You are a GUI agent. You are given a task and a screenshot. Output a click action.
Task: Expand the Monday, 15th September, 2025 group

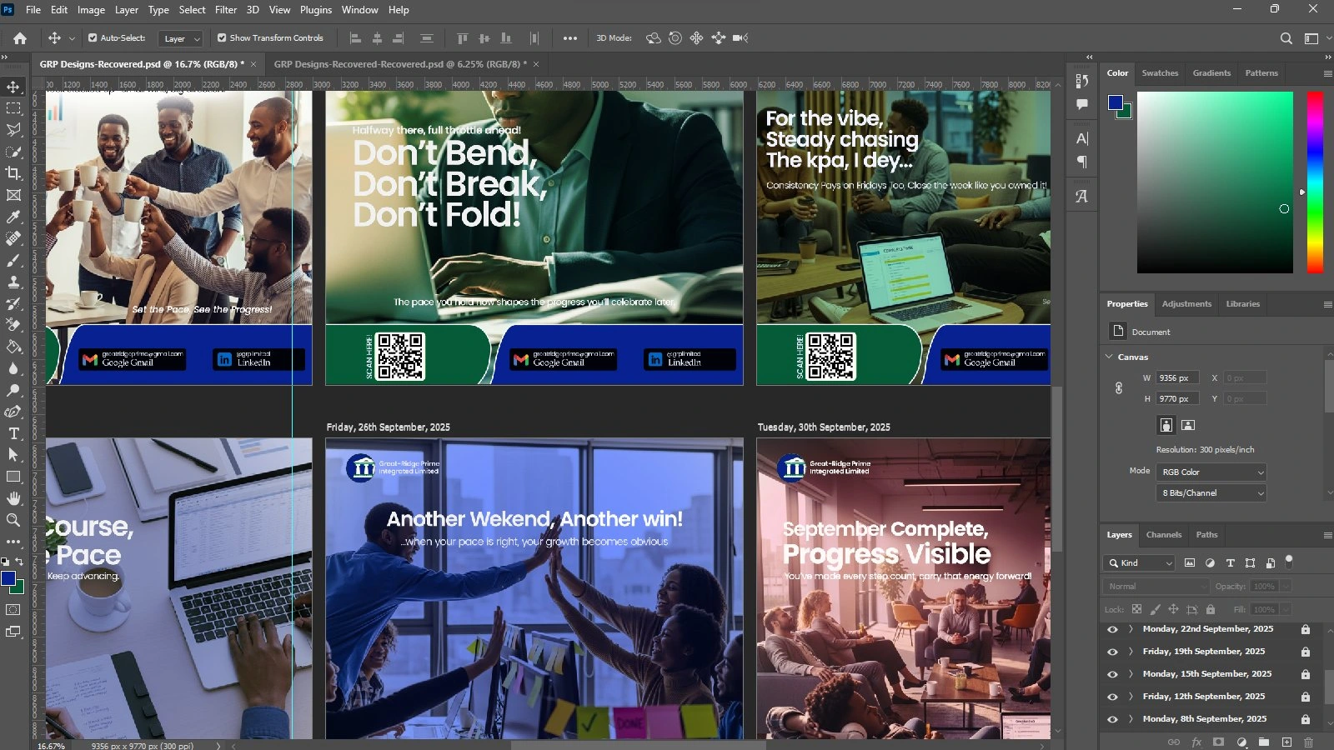[x=1131, y=674]
